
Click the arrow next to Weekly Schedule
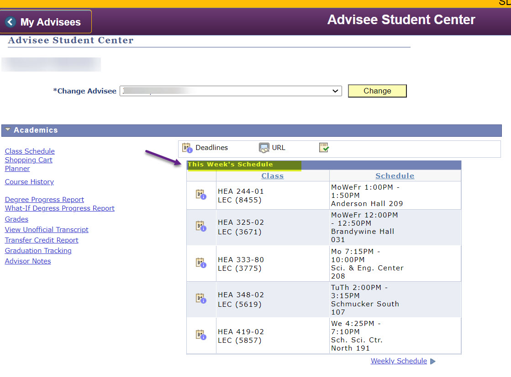433,362
